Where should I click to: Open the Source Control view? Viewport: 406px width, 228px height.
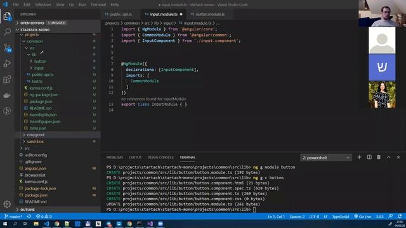[x=7, y=48]
